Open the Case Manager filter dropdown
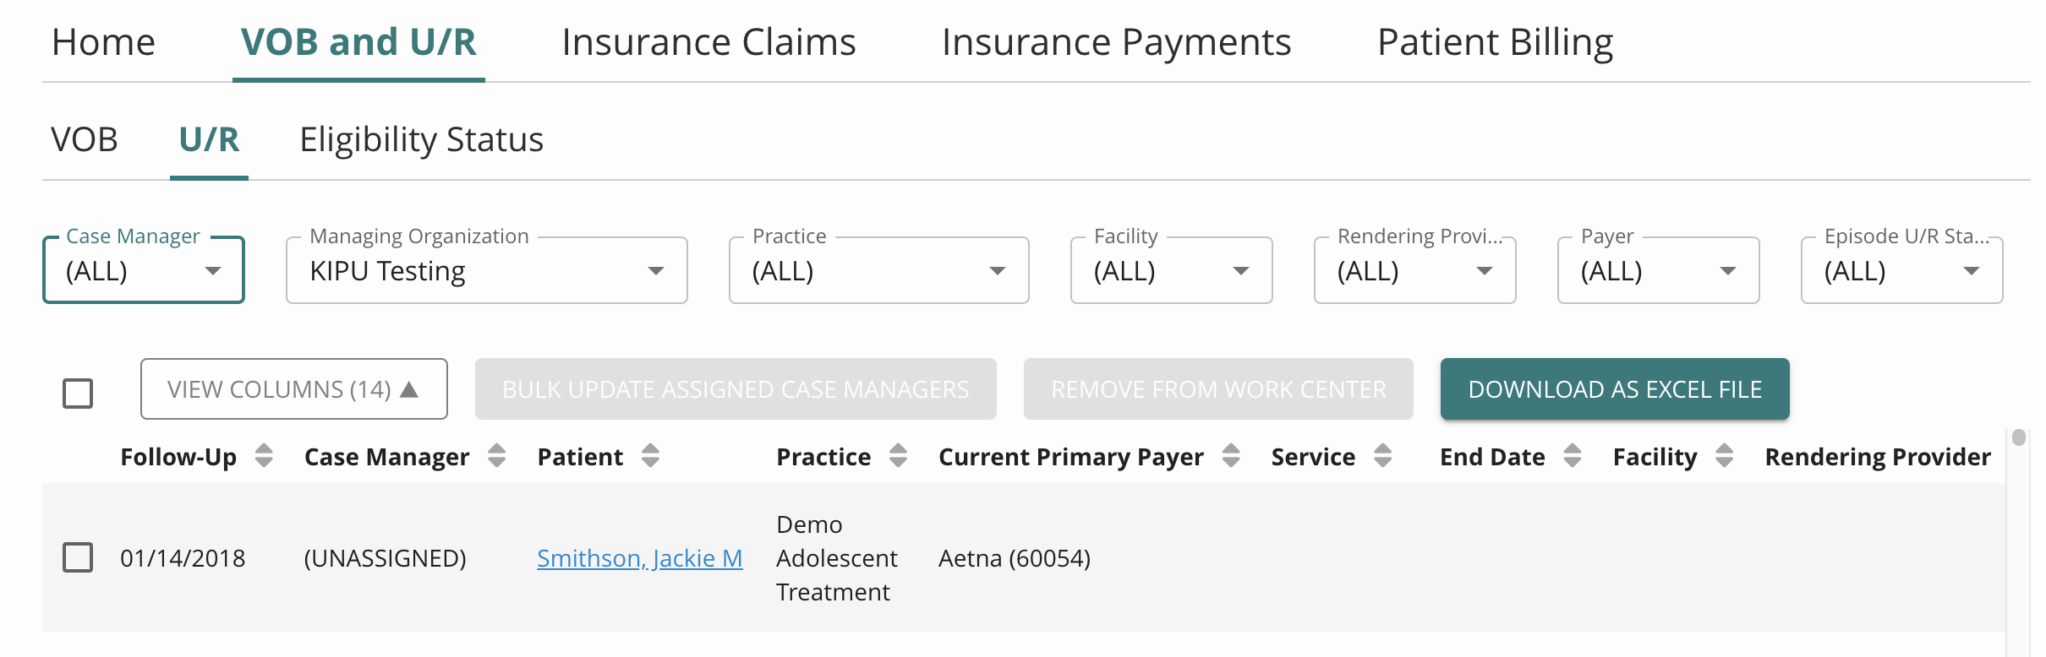Screen dimensions: 2046x657 144,271
